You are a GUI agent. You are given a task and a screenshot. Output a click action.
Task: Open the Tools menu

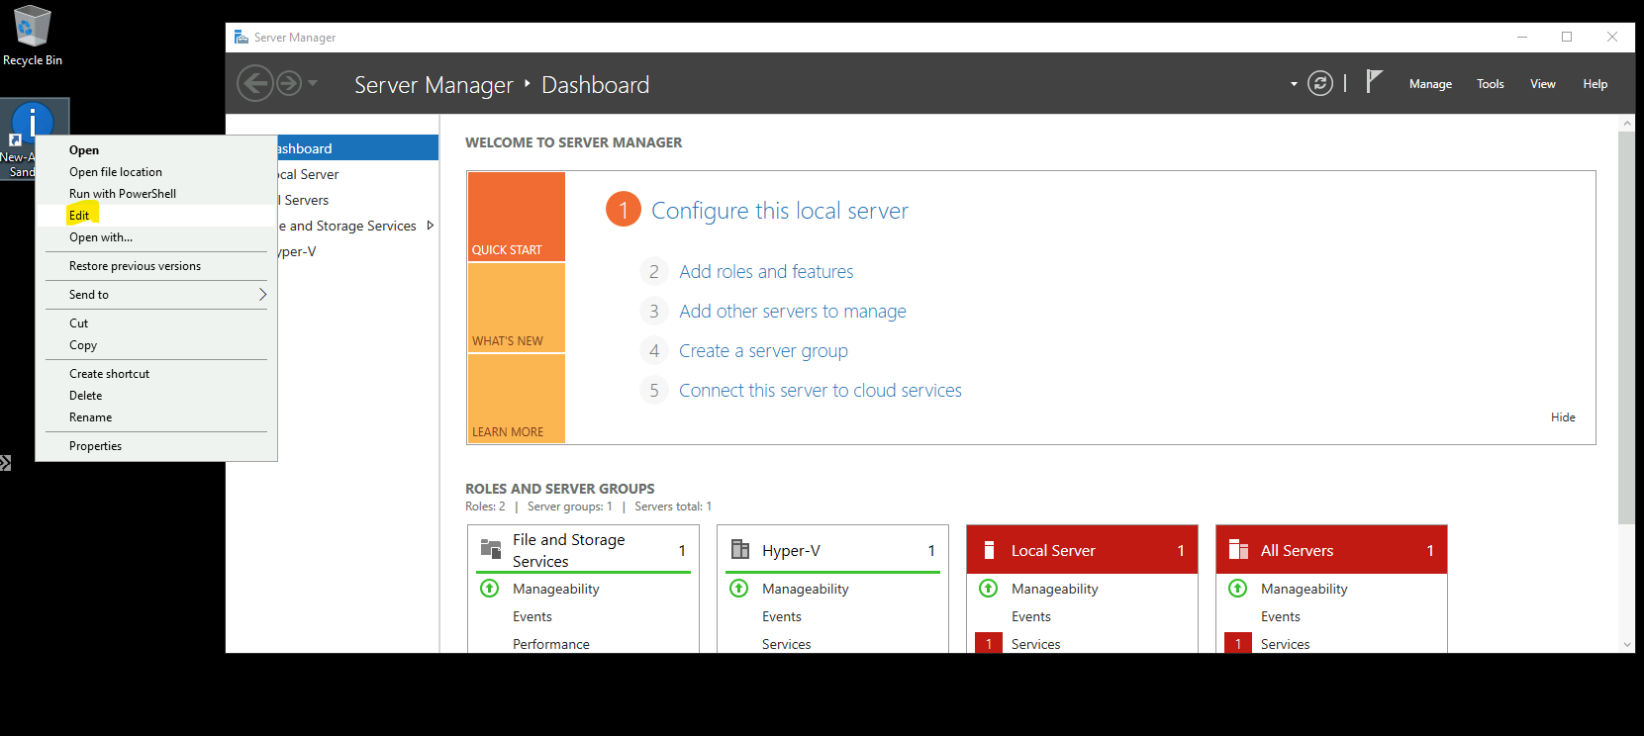[x=1490, y=84]
